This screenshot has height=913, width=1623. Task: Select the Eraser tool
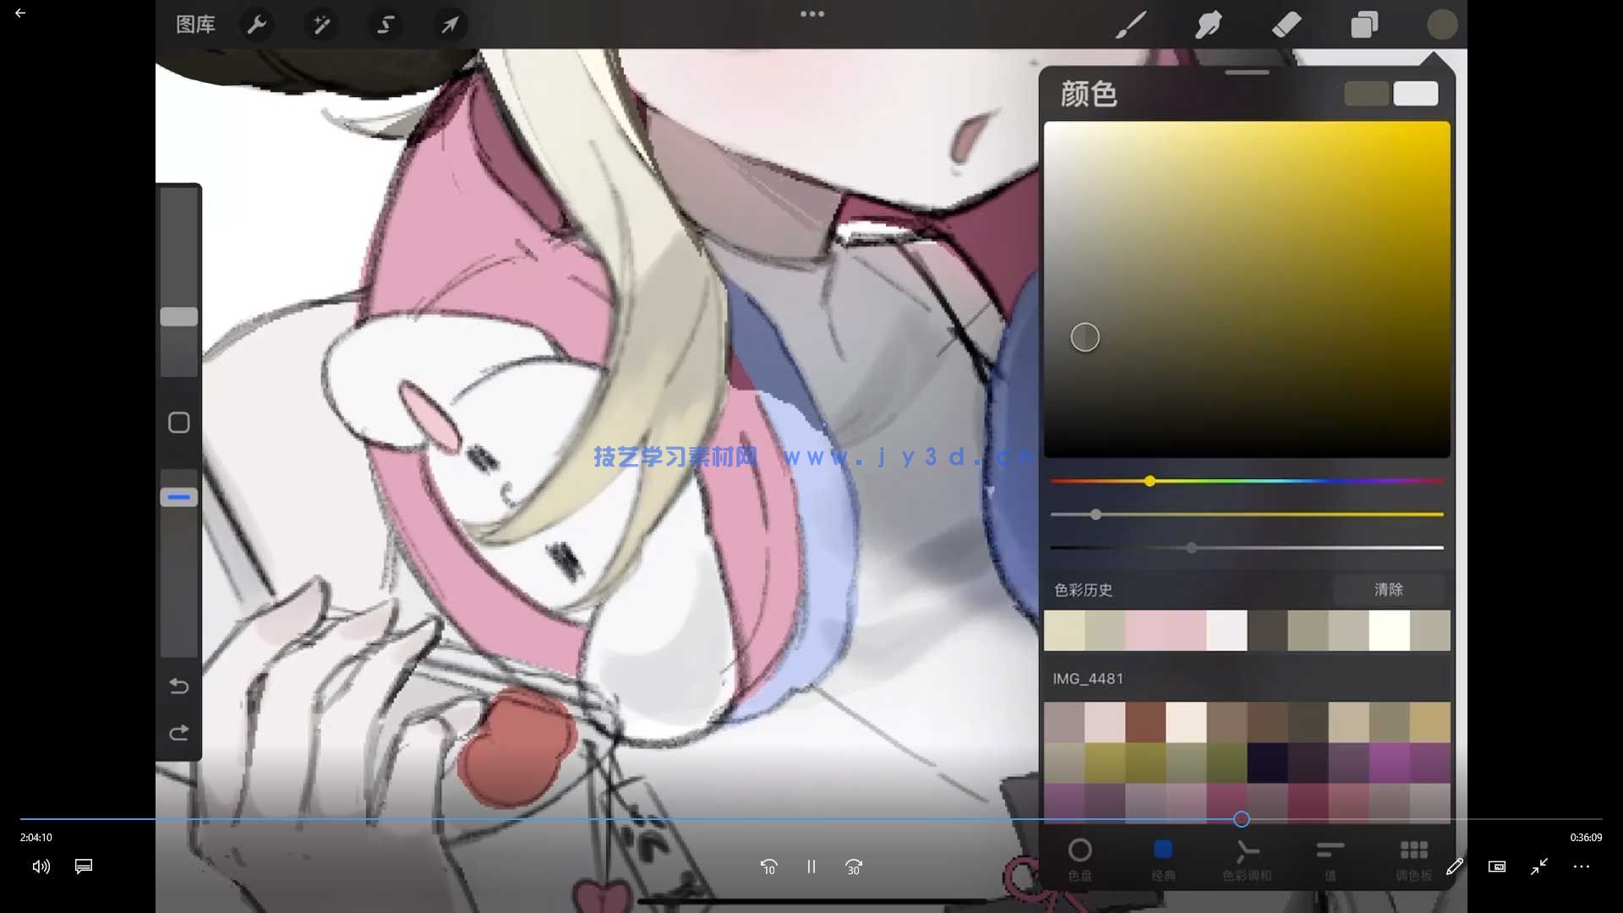point(1286,25)
